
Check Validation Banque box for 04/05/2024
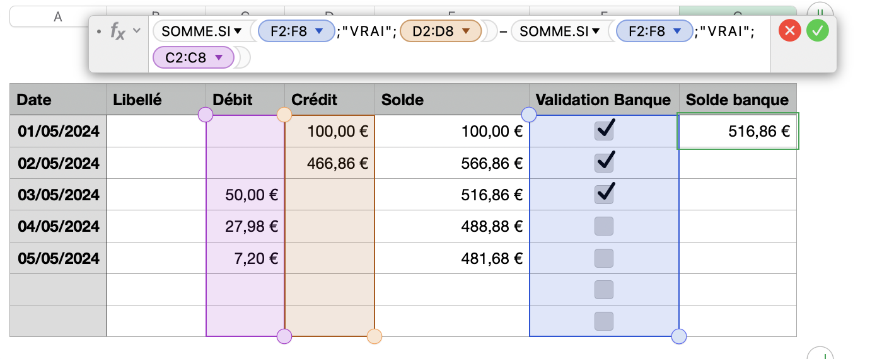coord(604,225)
